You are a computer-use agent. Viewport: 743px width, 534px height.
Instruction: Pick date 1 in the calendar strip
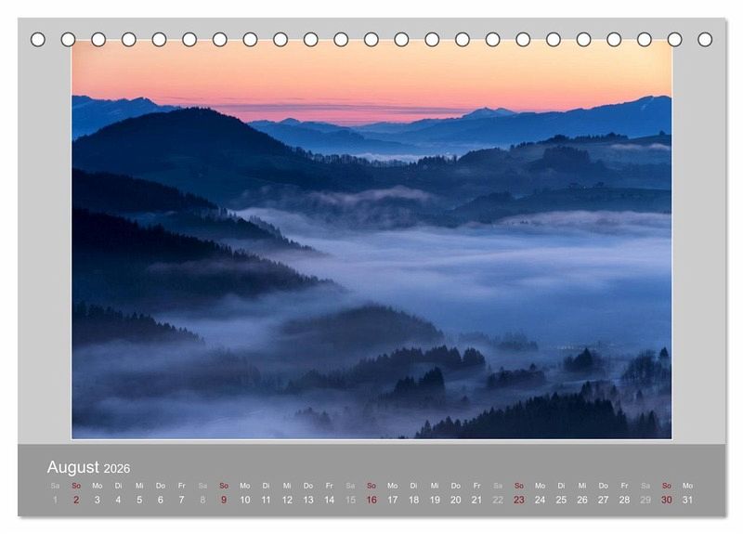pyautogui.click(x=55, y=500)
